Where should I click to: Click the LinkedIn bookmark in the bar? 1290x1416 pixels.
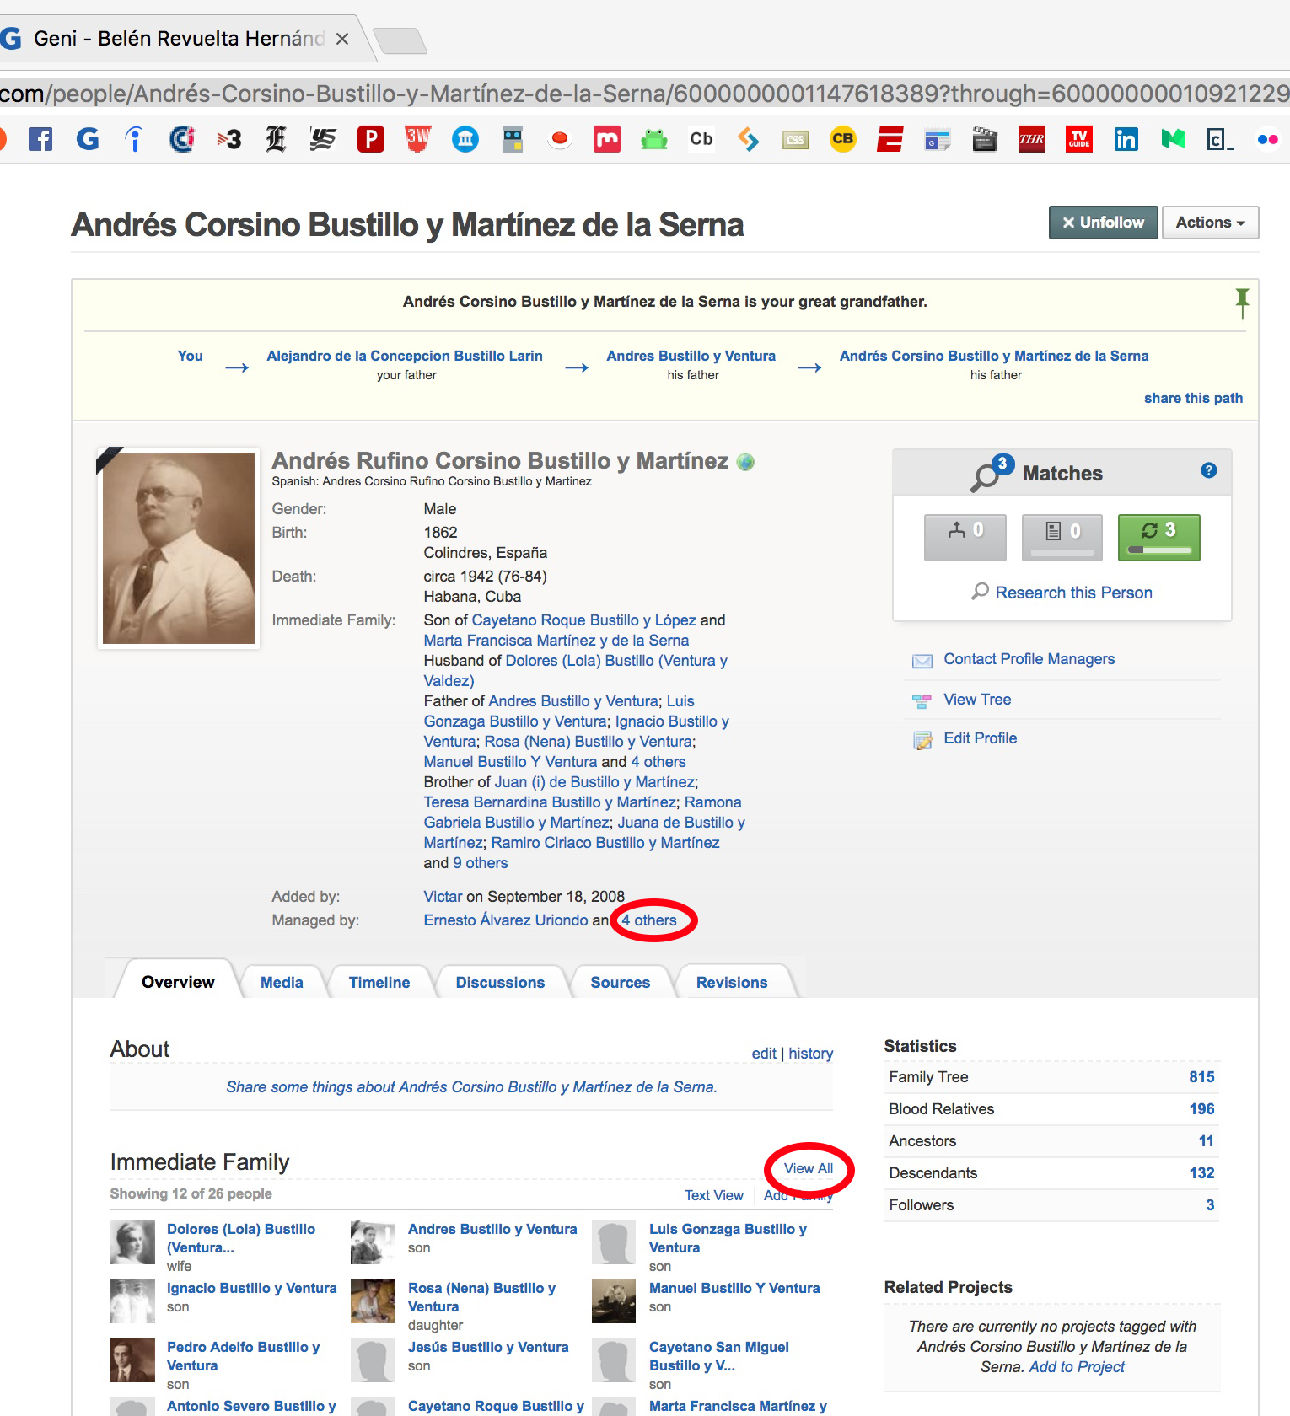(x=1126, y=139)
